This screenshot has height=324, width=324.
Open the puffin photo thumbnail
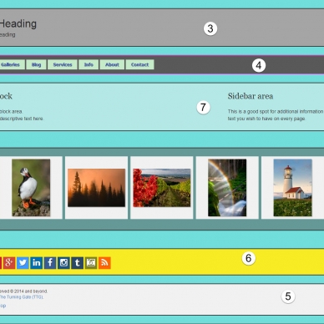point(31,188)
